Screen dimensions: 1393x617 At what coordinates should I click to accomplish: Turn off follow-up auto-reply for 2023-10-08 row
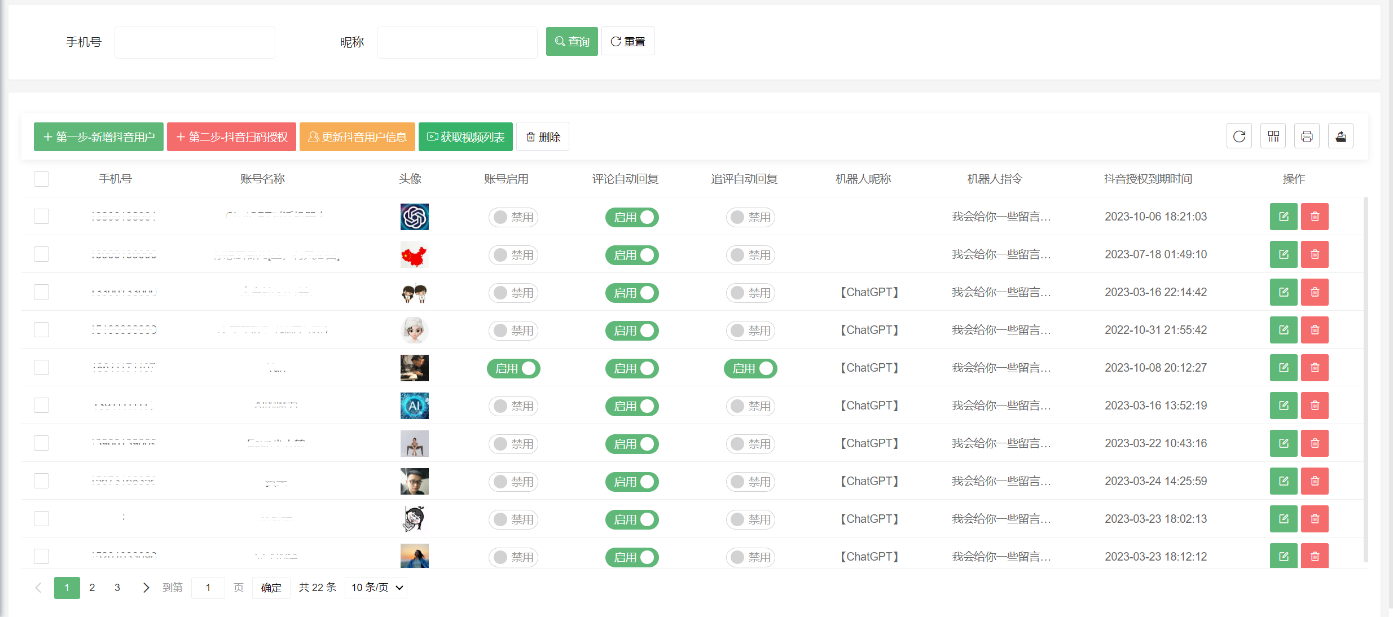pos(750,368)
